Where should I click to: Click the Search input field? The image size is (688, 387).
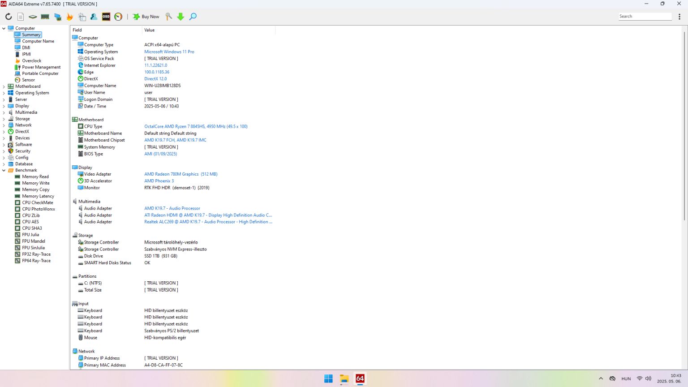pos(645,17)
